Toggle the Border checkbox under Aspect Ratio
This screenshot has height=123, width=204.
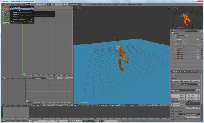[x=172, y=108]
